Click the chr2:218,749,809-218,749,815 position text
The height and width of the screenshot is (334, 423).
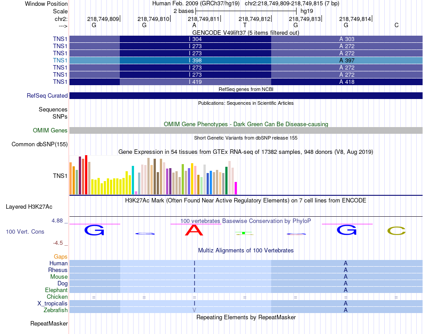tap(292, 4)
